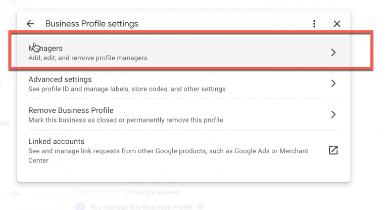
Task: Click chevron next to Remove Business Profile
Action: tap(333, 114)
